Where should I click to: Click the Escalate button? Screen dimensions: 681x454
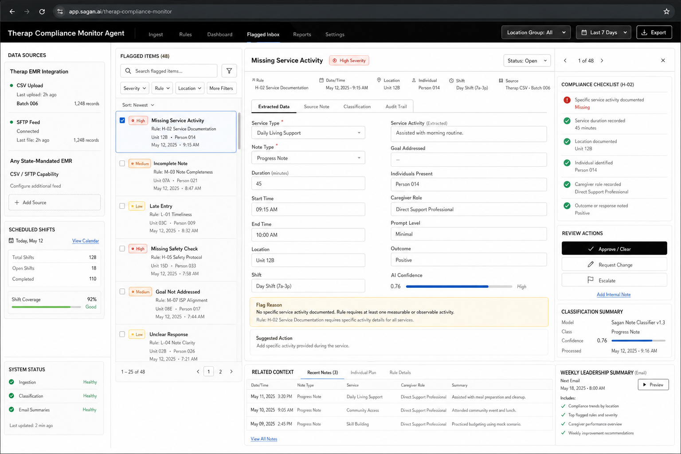tap(614, 280)
